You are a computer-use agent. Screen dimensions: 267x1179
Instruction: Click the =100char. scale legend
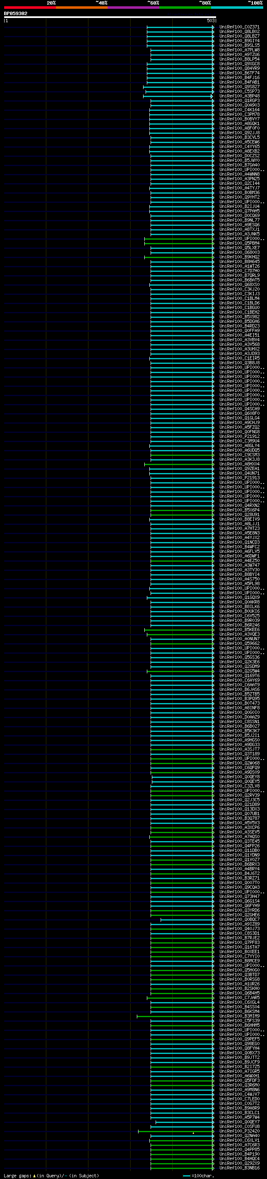tap(198, 1175)
